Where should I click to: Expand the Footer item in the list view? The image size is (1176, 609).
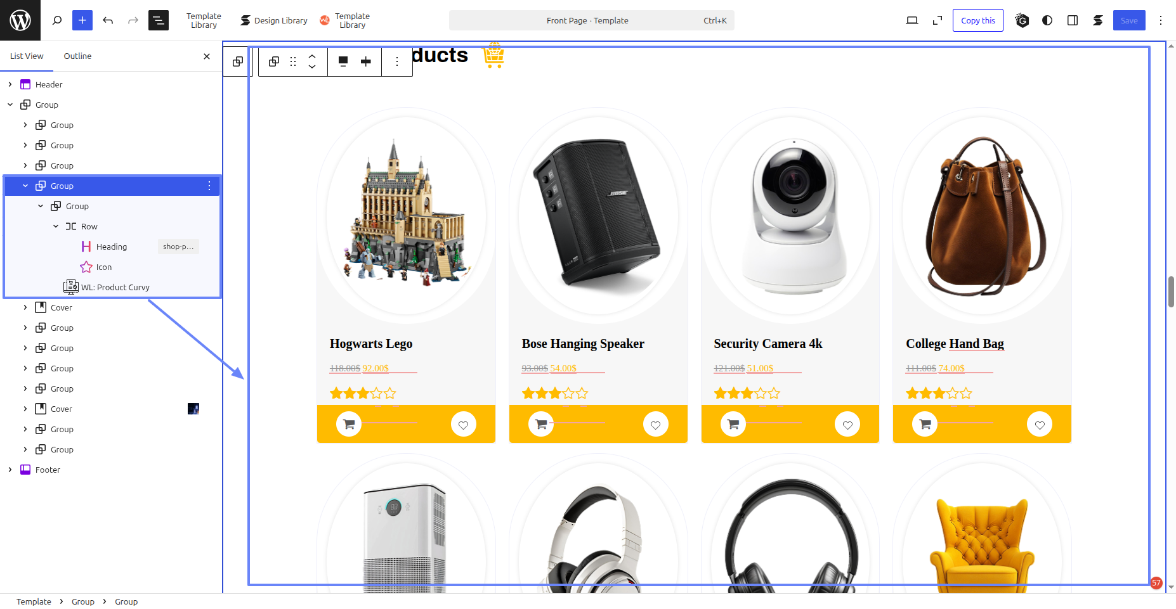10,470
